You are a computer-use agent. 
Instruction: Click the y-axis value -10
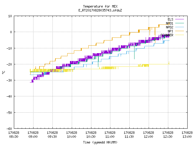point(9,48)
